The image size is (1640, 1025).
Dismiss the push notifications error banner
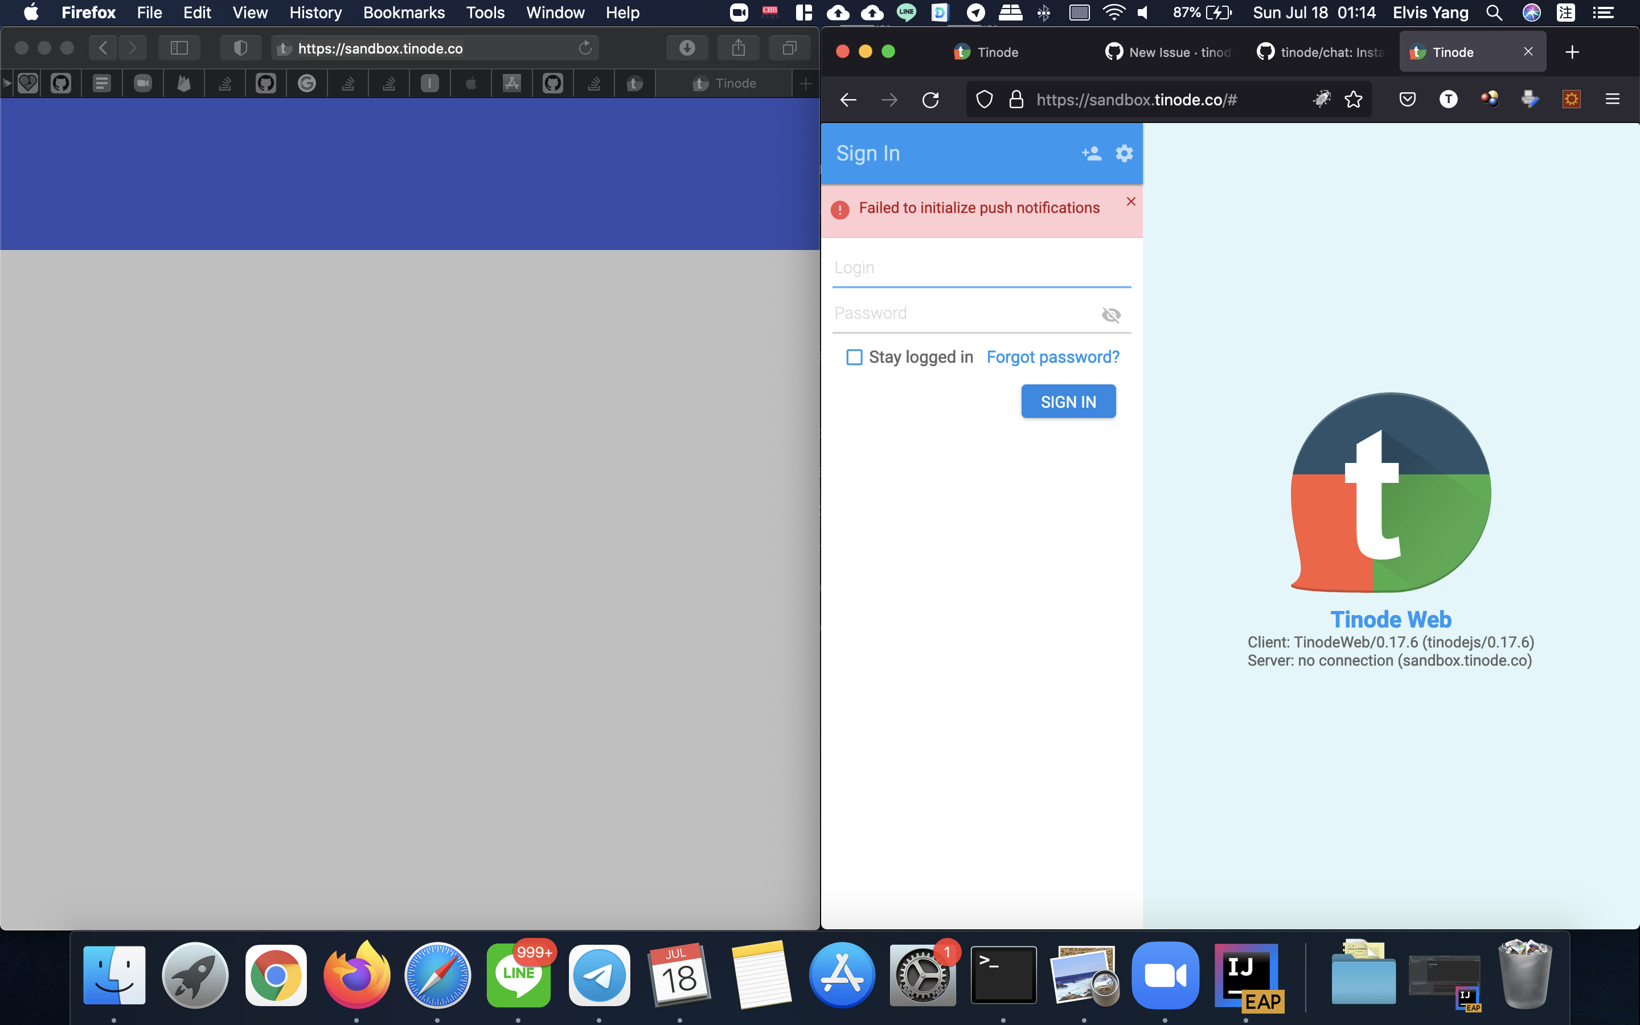pyautogui.click(x=1130, y=200)
